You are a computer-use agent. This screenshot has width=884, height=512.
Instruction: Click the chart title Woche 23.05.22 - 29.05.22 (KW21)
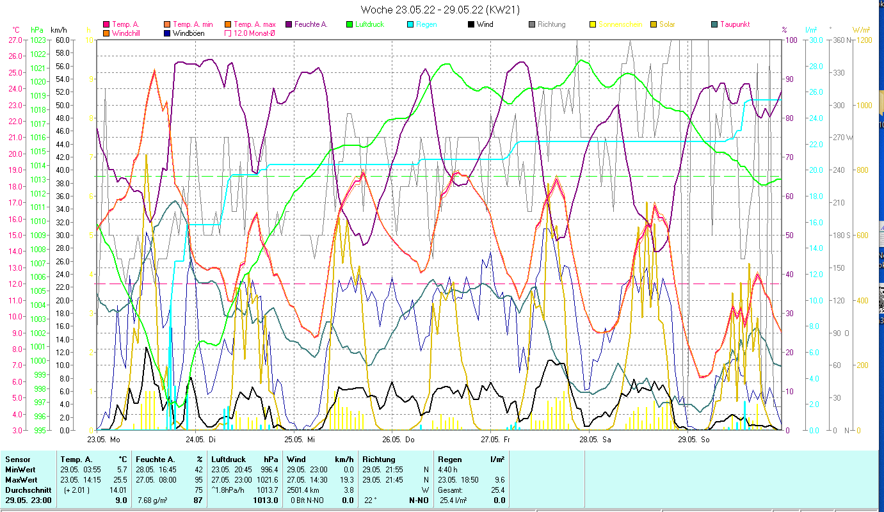coord(440,10)
